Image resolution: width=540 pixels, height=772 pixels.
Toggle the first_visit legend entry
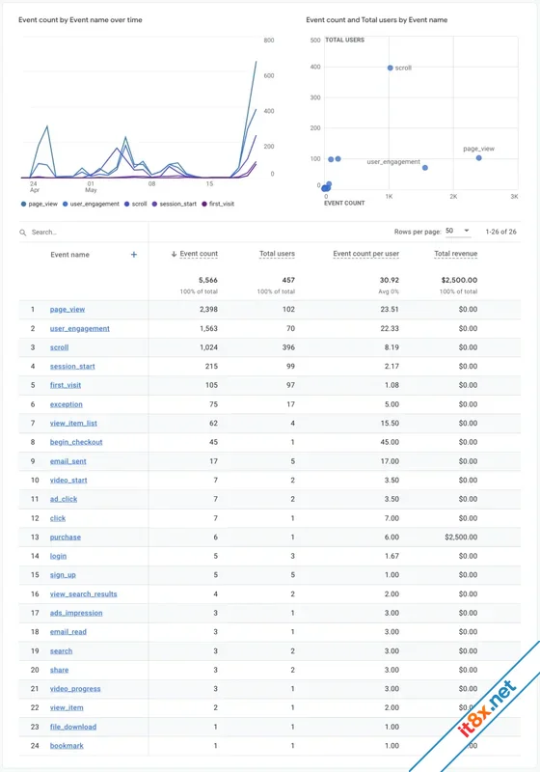(218, 204)
